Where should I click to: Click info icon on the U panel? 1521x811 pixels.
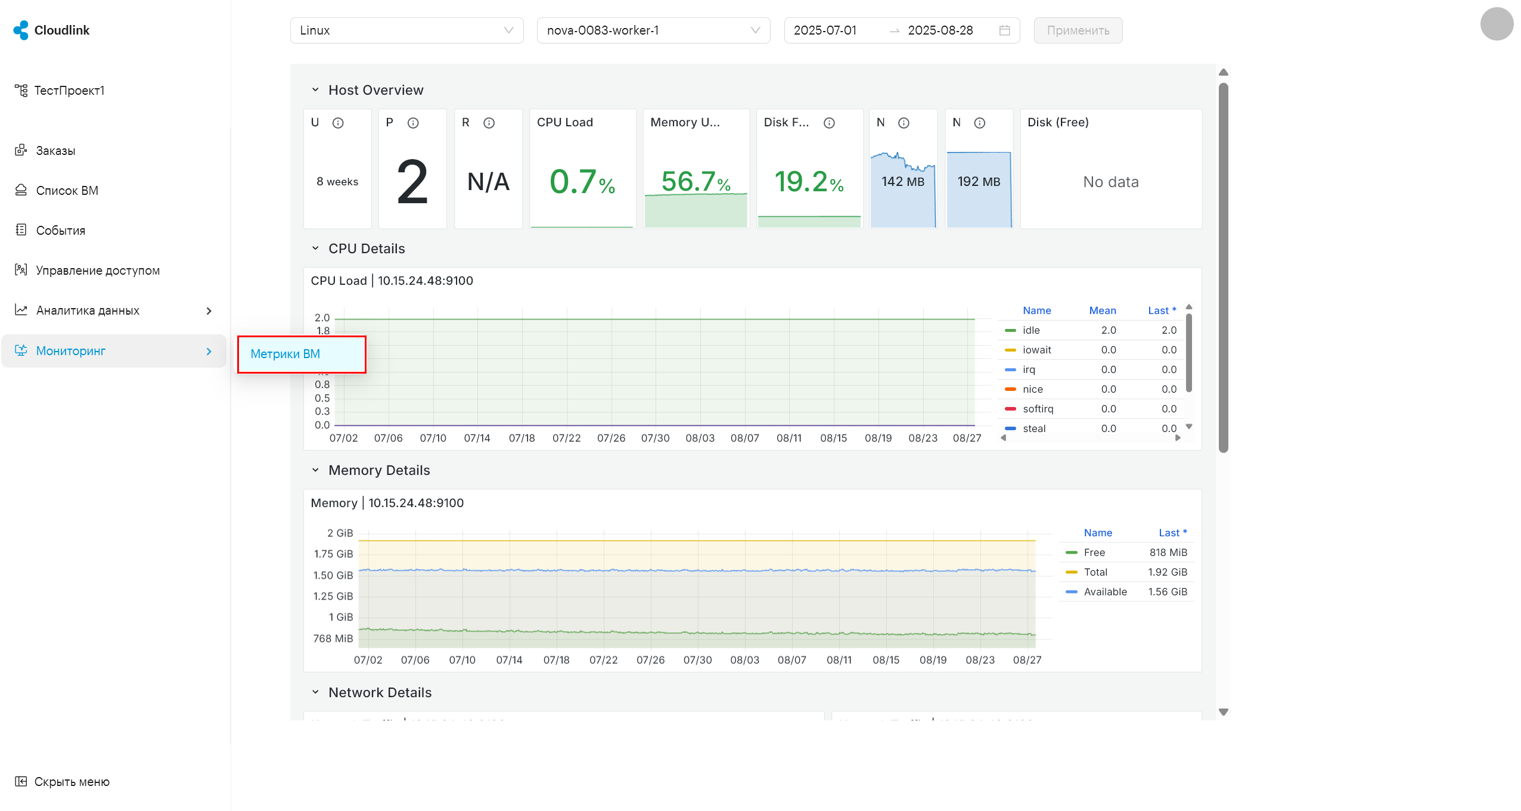click(x=338, y=123)
